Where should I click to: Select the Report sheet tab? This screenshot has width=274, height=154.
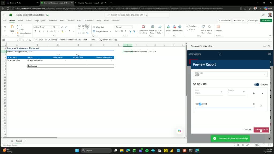(18, 141)
